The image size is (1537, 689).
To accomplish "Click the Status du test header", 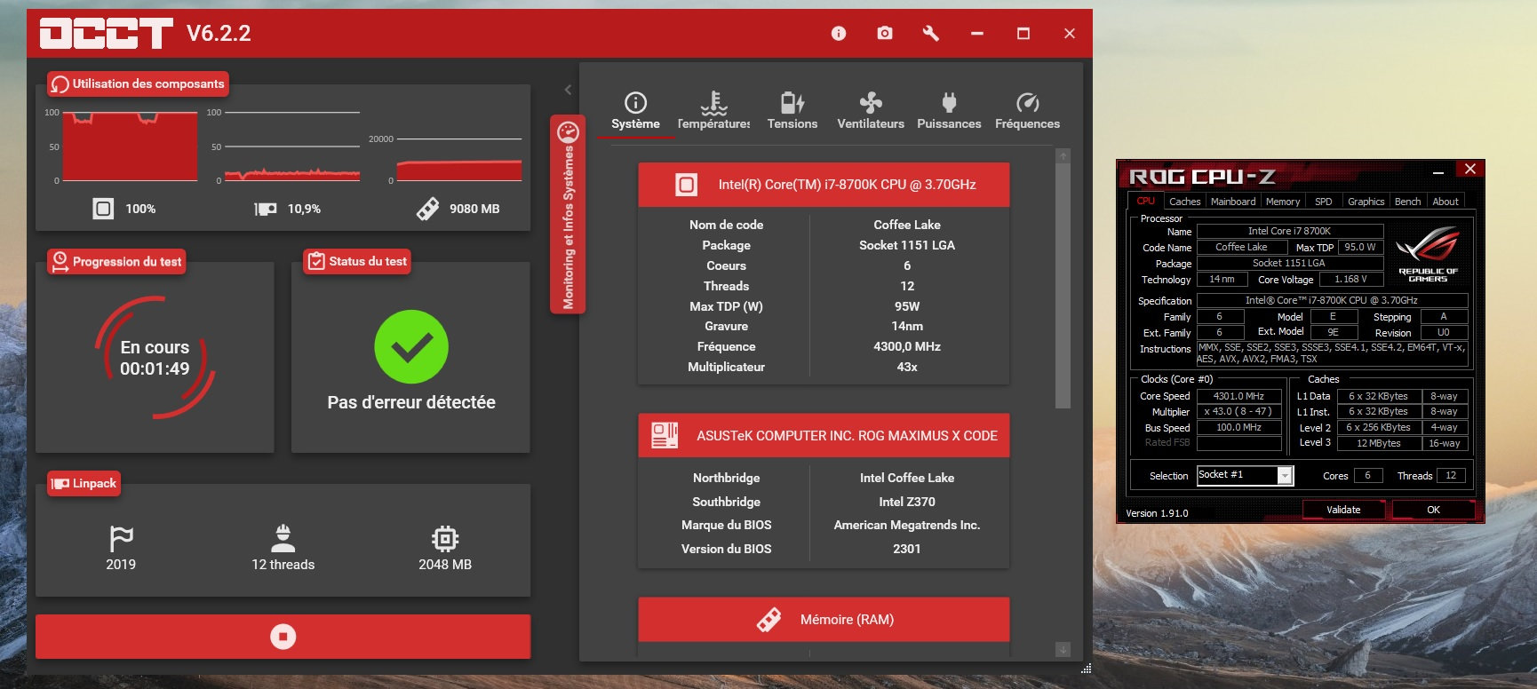I will 357,261.
